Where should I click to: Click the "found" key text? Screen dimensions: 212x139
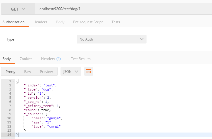click(x=31, y=110)
